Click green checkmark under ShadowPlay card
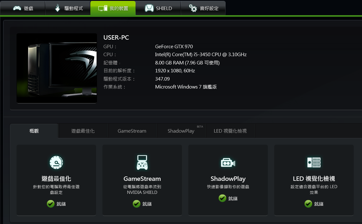The width and height of the screenshot is (362, 224). pyautogui.click(x=222, y=198)
